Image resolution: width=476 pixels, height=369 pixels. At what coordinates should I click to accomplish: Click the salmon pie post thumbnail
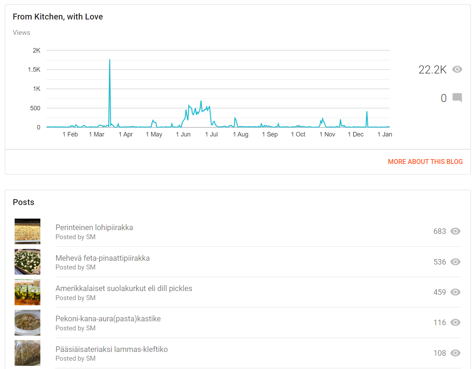(27, 231)
